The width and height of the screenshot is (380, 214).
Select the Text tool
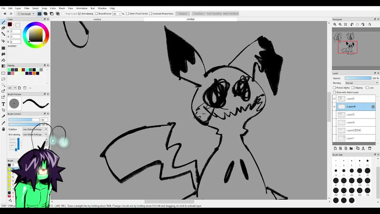(4, 104)
